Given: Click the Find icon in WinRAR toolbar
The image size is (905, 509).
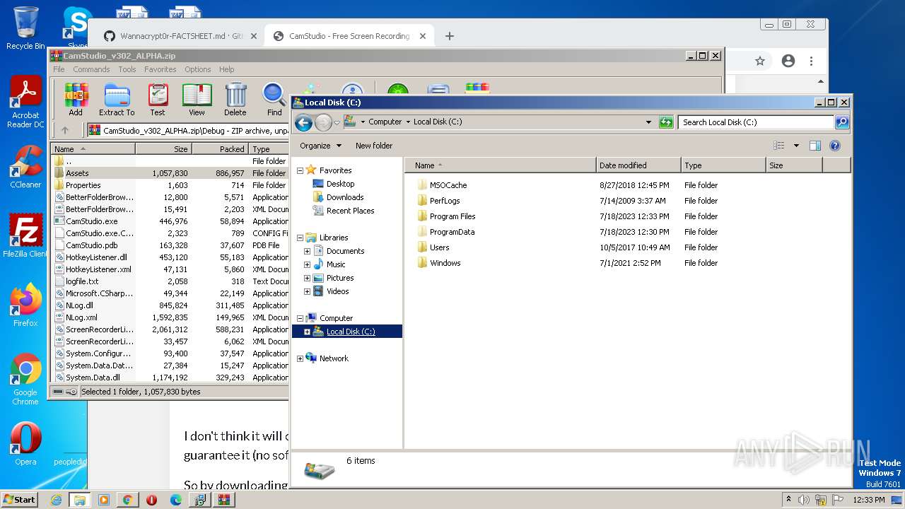Looking at the screenshot, I should pyautogui.click(x=274, y=99).
